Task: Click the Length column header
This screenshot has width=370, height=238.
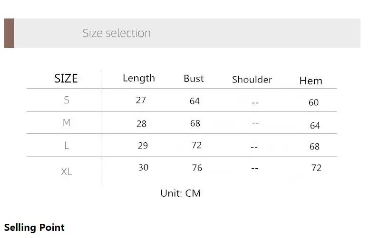Action: tap(139, 78)
